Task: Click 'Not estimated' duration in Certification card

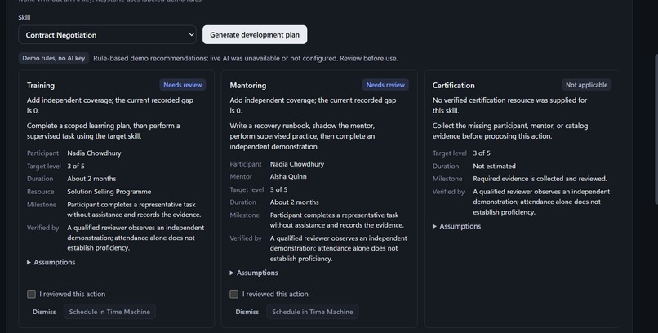Action: [x=495, y=166]
